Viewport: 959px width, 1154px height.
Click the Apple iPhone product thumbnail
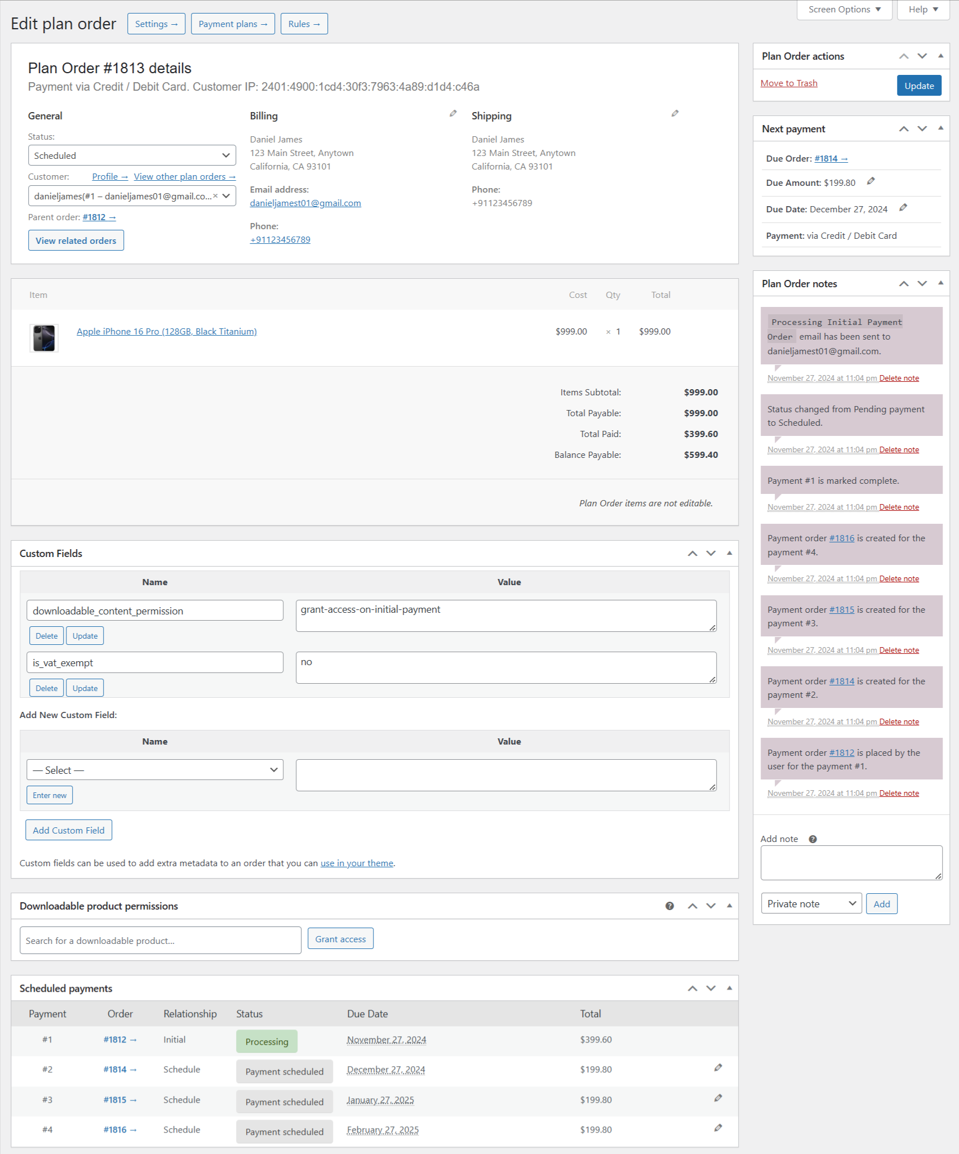[43, 337]
